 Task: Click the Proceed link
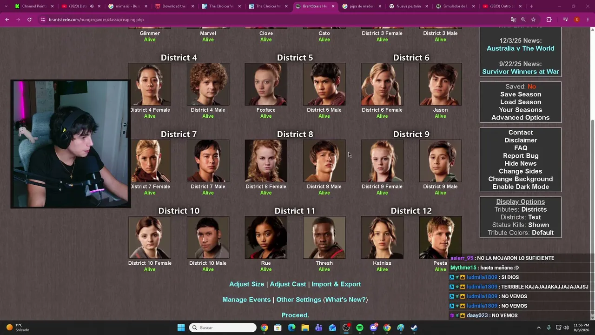(x=295, y=315)
